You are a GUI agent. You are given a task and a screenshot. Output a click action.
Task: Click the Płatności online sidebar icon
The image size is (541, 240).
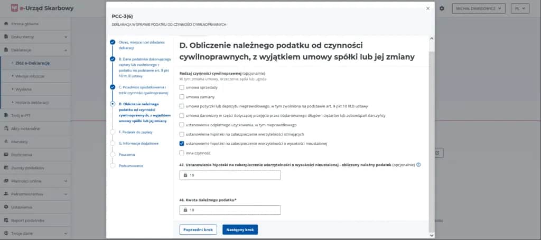coord(6,181)
